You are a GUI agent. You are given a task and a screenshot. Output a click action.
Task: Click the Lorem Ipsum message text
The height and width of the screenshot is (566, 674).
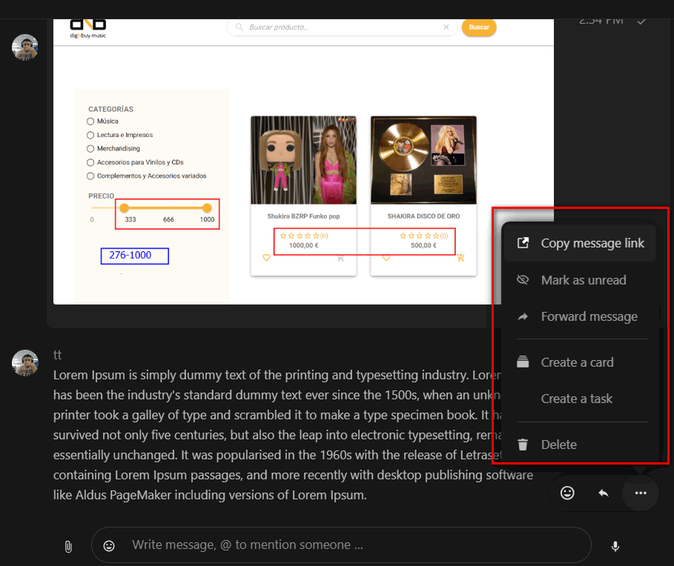tap(293, 435)
